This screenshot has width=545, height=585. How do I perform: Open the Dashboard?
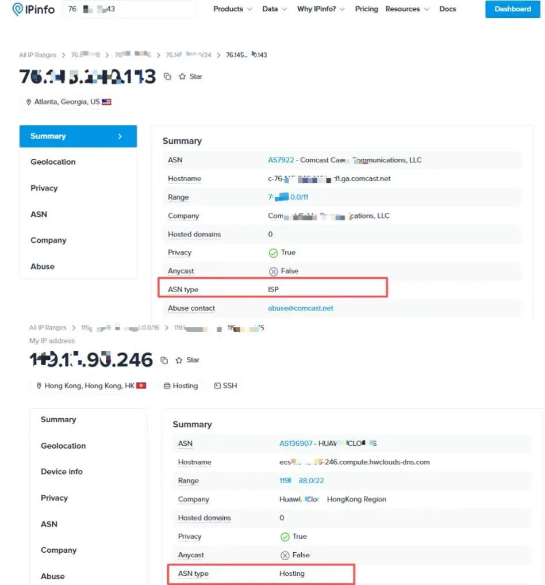tap(512, 9)
